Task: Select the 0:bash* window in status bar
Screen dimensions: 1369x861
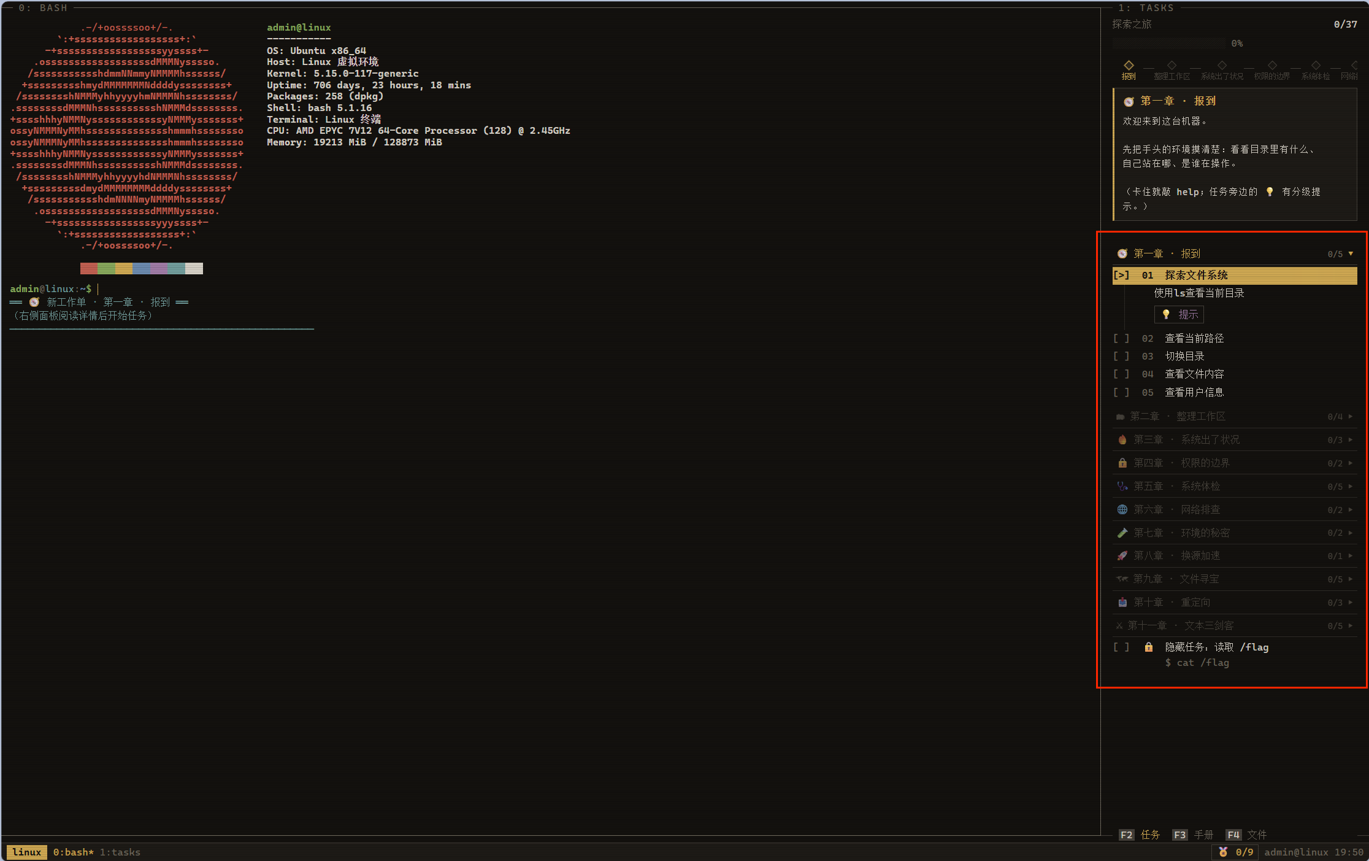Action: coord(74,852)
